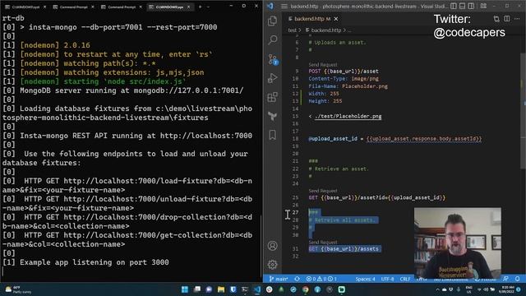Open Customize Layout in title bar
Image resolution: width=526 pixels, height=296 pixels.
point(483,6)
